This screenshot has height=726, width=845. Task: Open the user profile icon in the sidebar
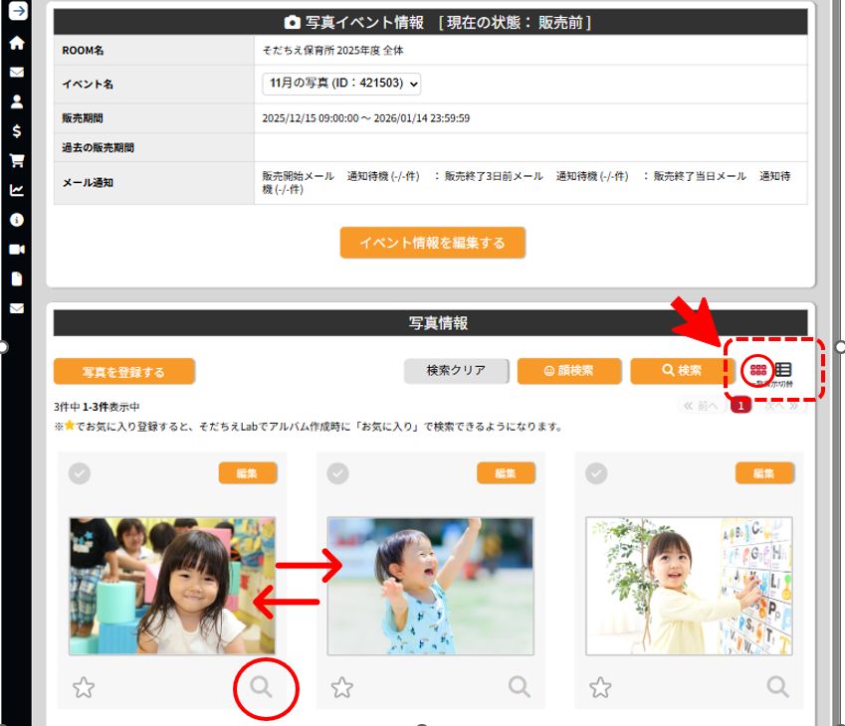tap(17, 101)
